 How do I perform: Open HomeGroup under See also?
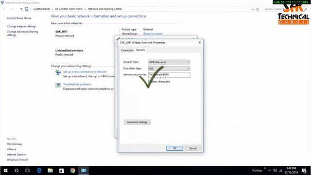14,144
